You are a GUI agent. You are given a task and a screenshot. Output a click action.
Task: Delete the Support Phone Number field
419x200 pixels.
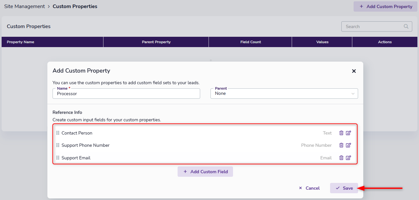coord(341,145)
